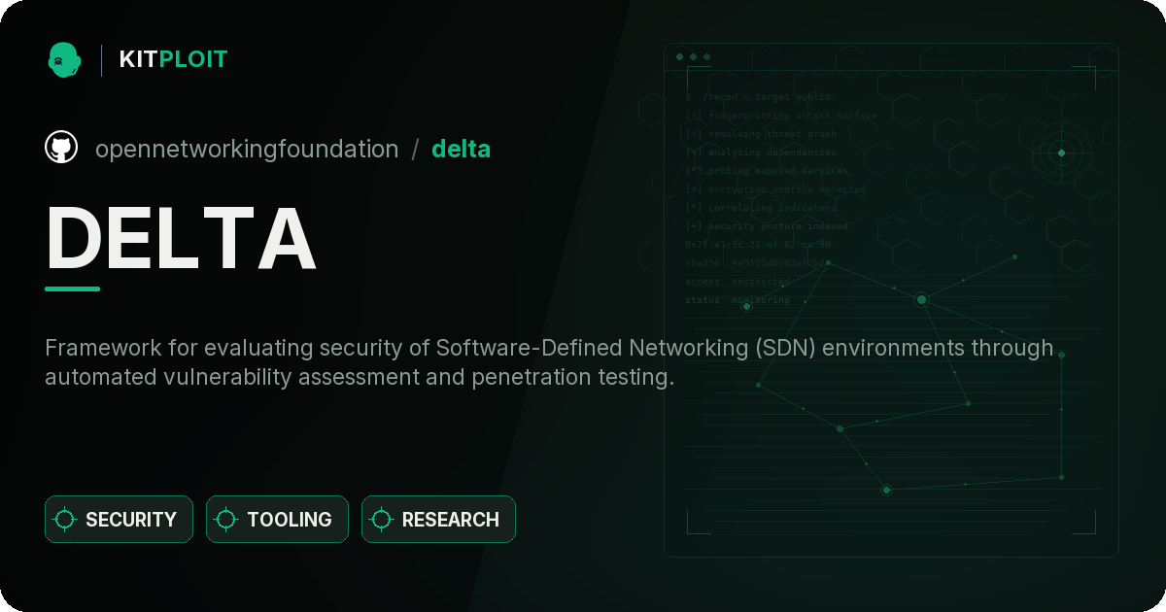Click terminal line 'analyzing dependencies'
The image size is (1166, 612).
761,153
